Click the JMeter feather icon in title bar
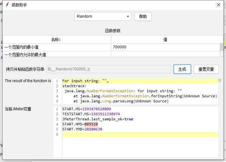This screenshot has height=162, width=226. 7,5
